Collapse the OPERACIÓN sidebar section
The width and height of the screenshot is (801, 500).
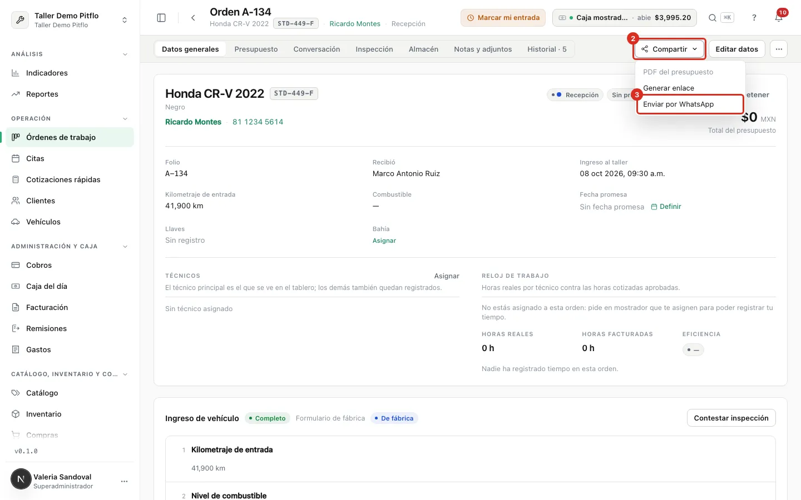(x=125, y=119)
